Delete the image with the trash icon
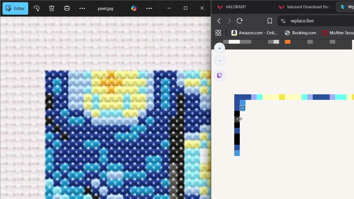This screenshot has width=354, height=199. click(x=52, y=8)
